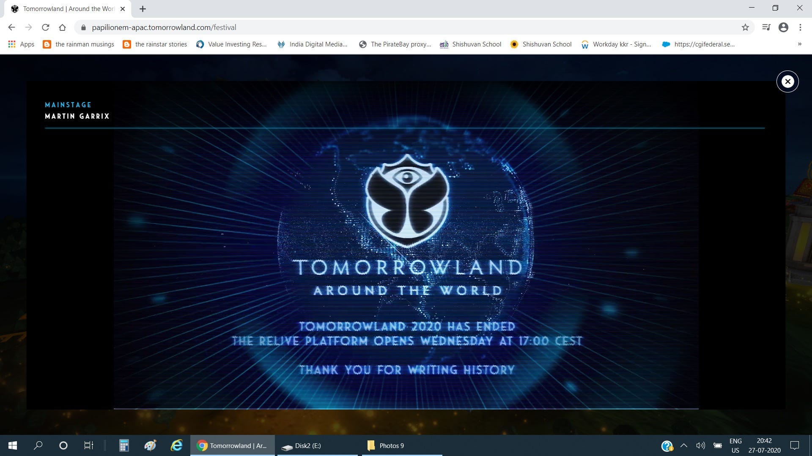
Task: Launch Internet Explorer from taskbar
Action: [176, 445]
